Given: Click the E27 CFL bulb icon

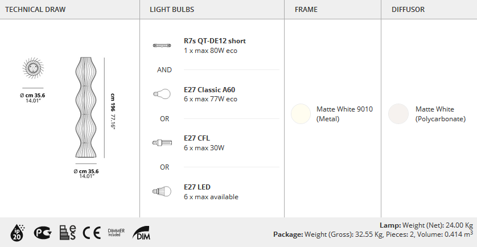Looking at the screenshot, I should 162,143.
